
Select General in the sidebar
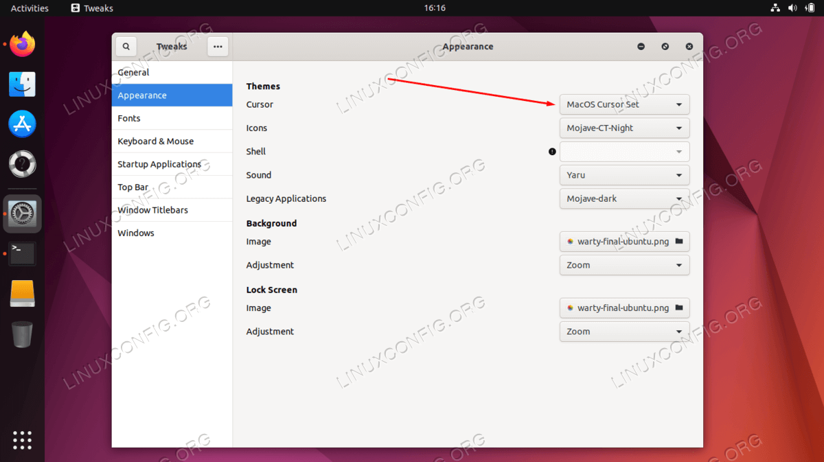coord(172,72)
